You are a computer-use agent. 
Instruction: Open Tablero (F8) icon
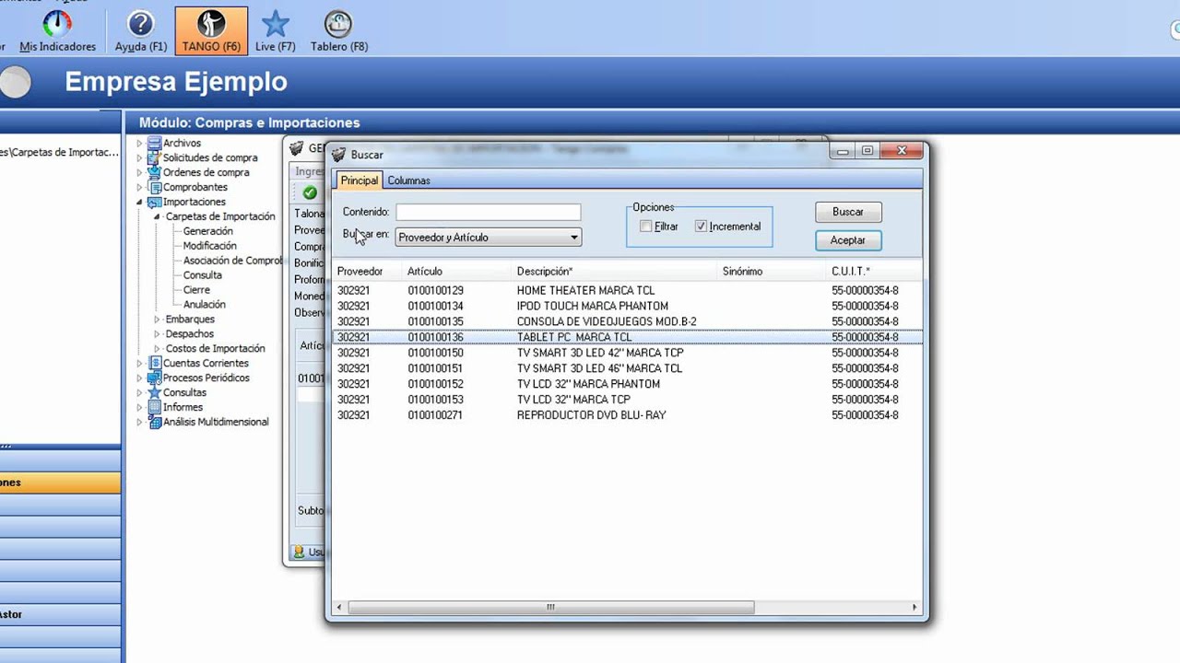click(338, 24)
